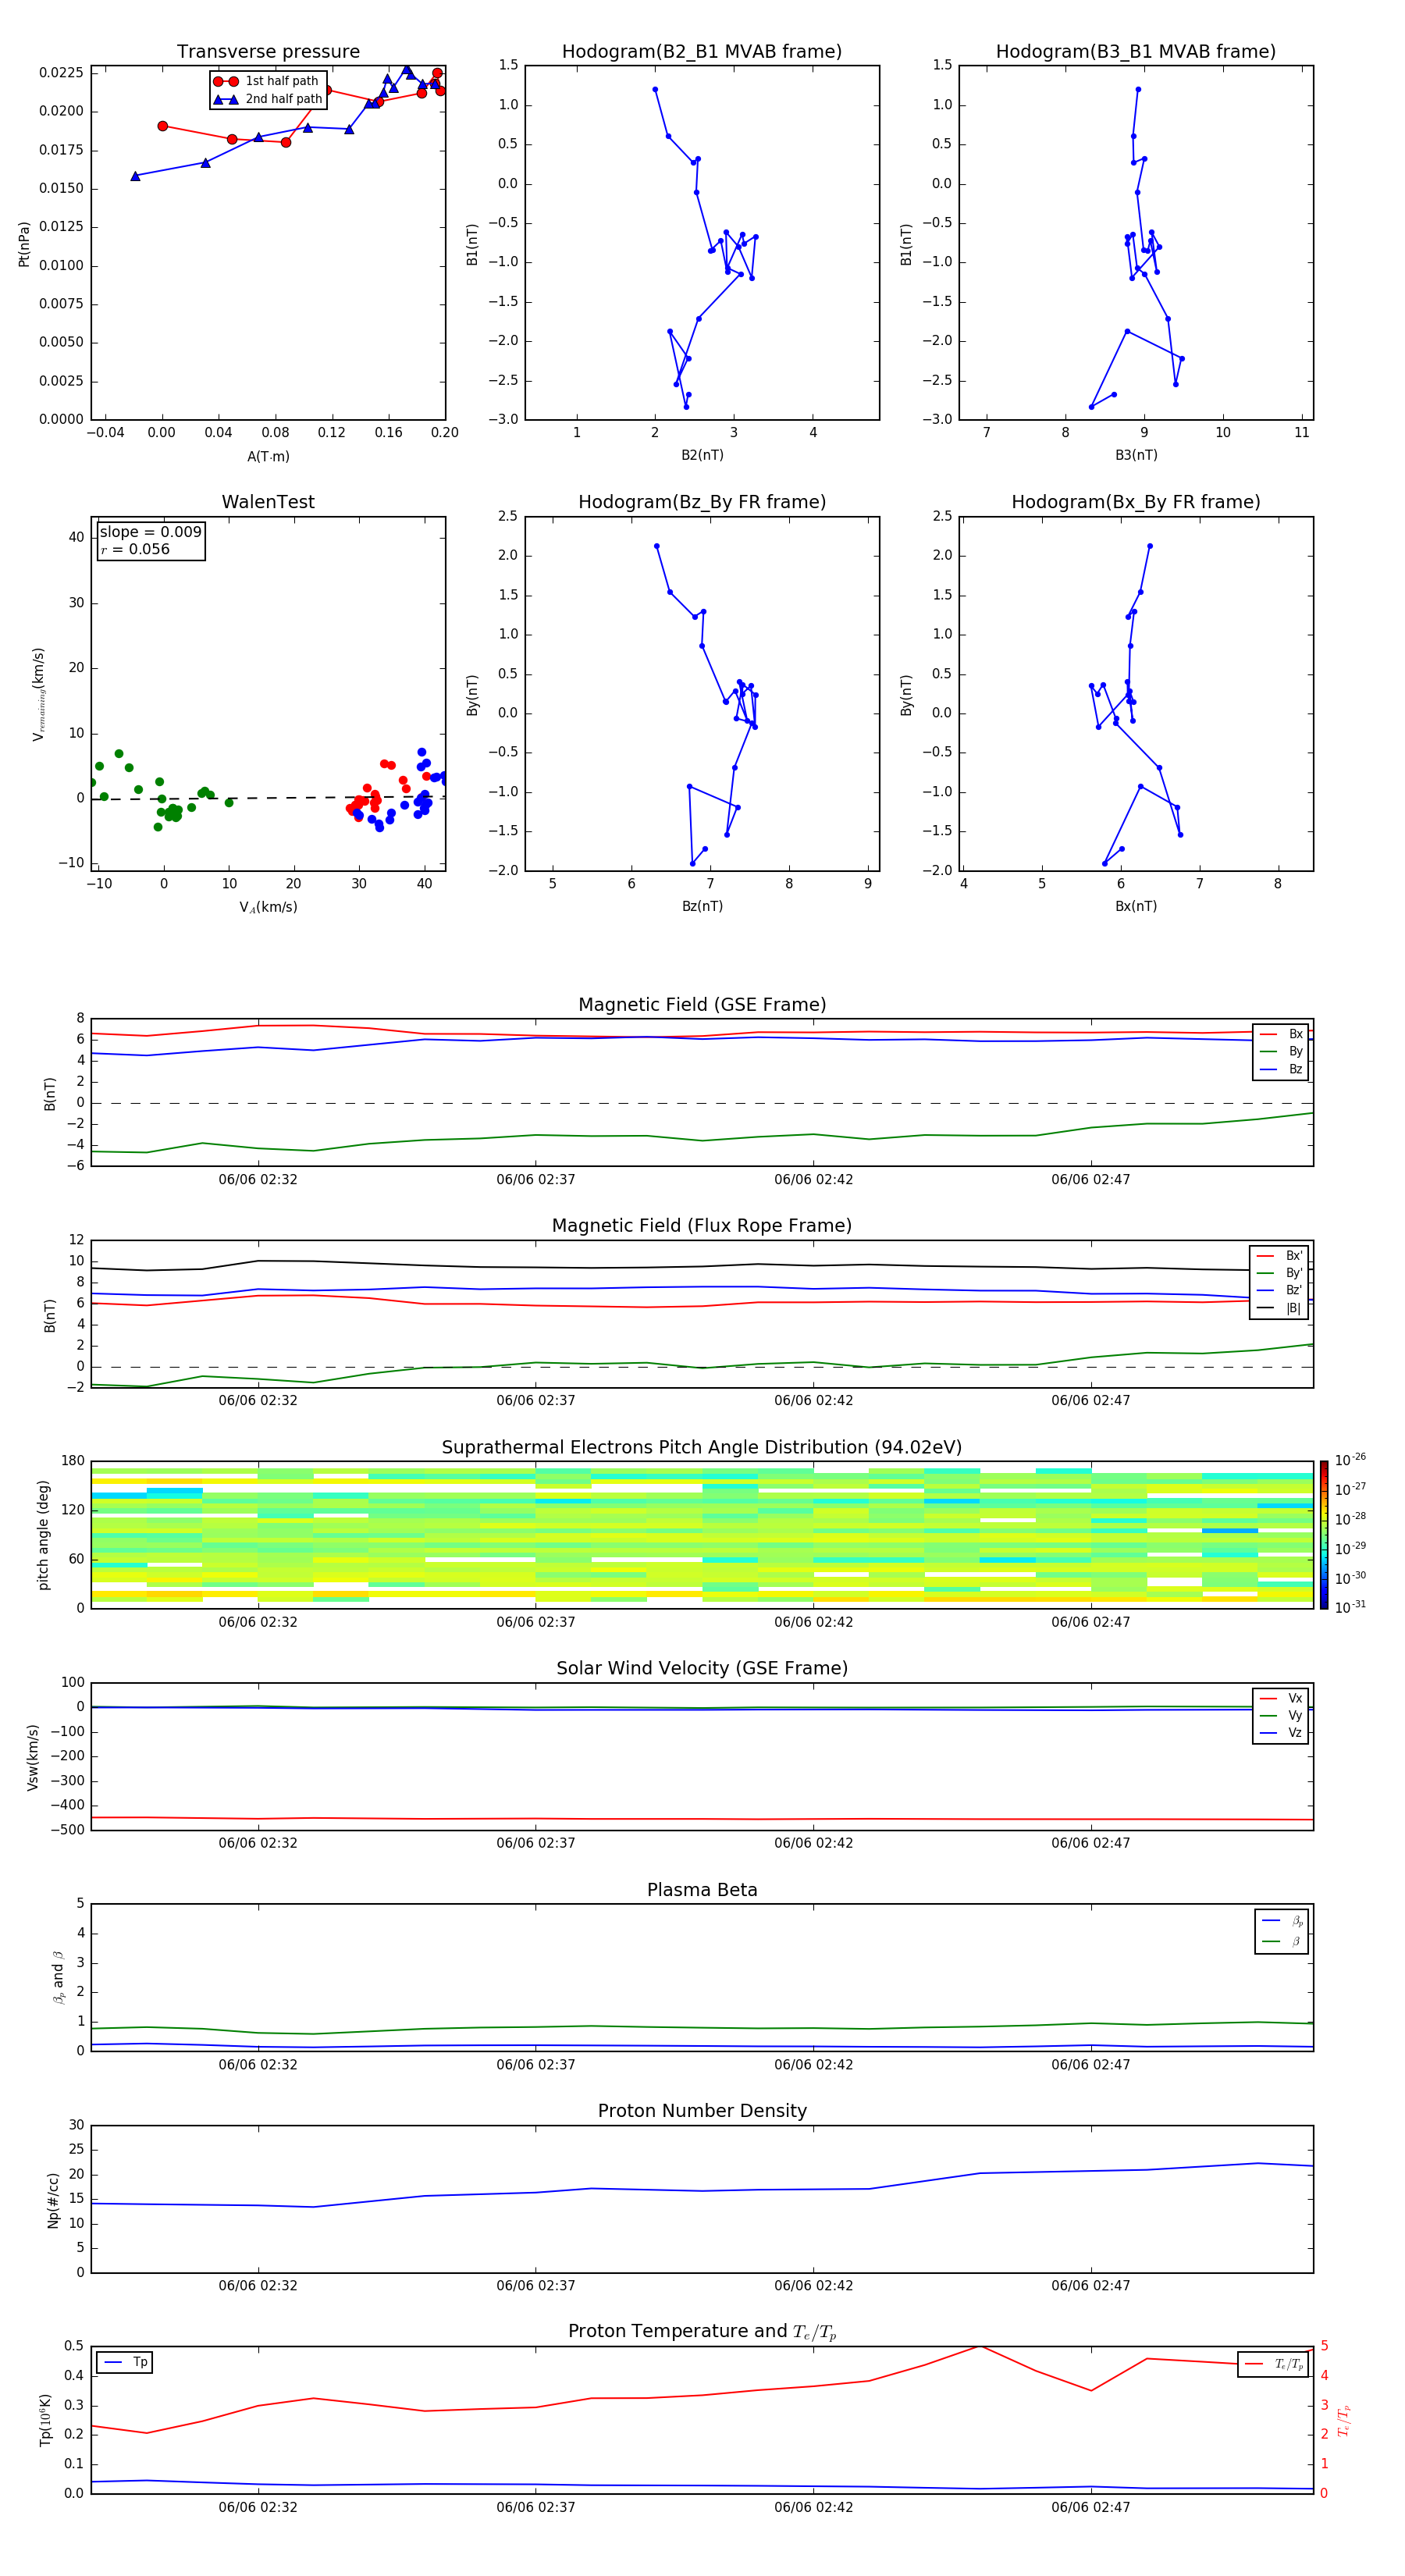Screen dimensions: 1405x2576
Task: Select Bz' in the flux rope legend
Action: pos(1279,1290)
